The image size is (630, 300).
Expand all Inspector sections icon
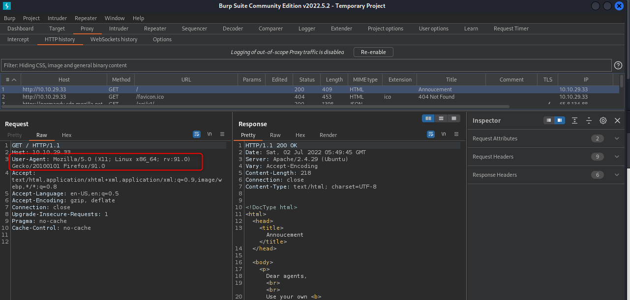574,120
